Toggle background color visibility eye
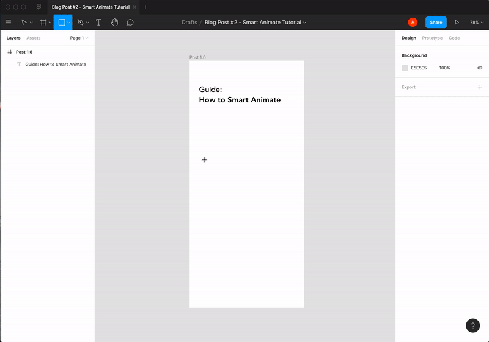This screenshot has width=489, height=342. [x=480, y=68]
